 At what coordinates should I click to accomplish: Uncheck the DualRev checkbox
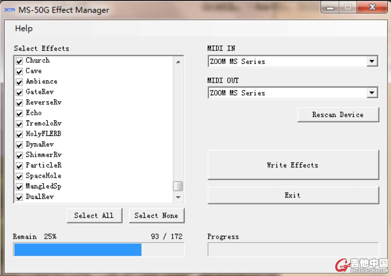19,197
